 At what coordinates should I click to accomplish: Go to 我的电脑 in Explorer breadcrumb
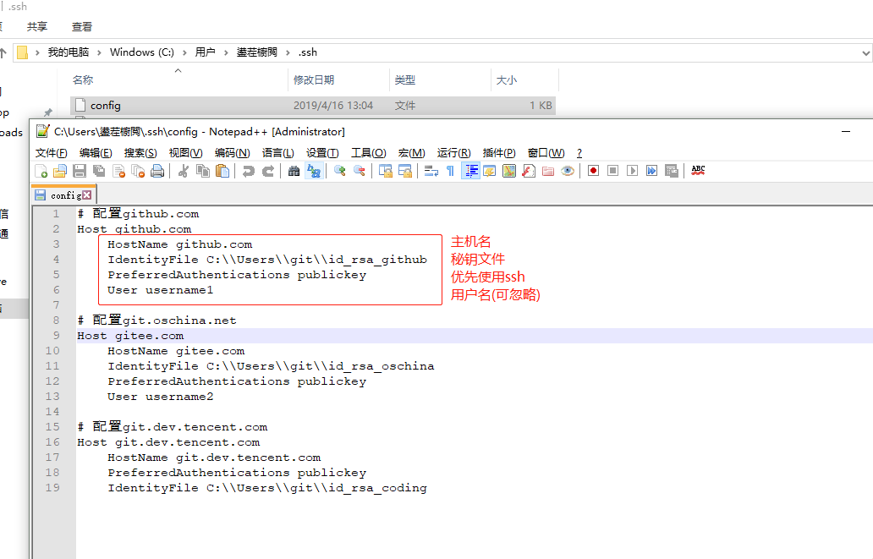point(68,52)
